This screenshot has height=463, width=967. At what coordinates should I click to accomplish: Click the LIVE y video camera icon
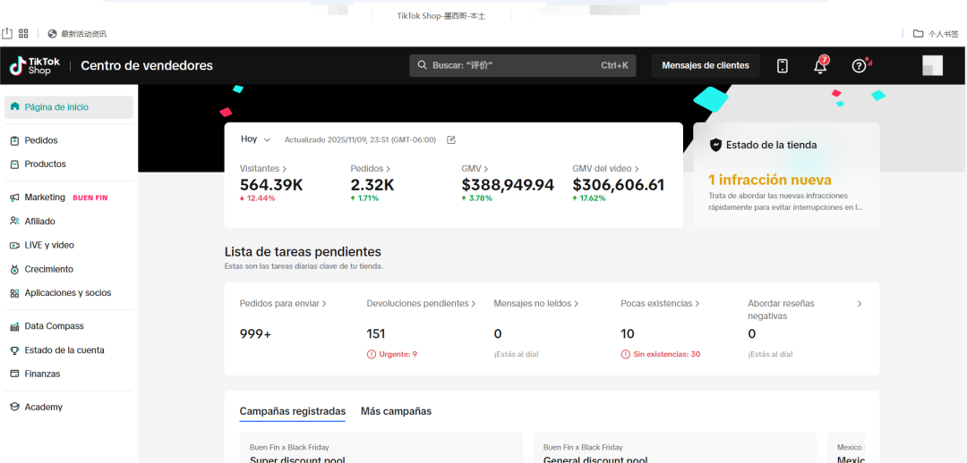[x=15, y=245]
